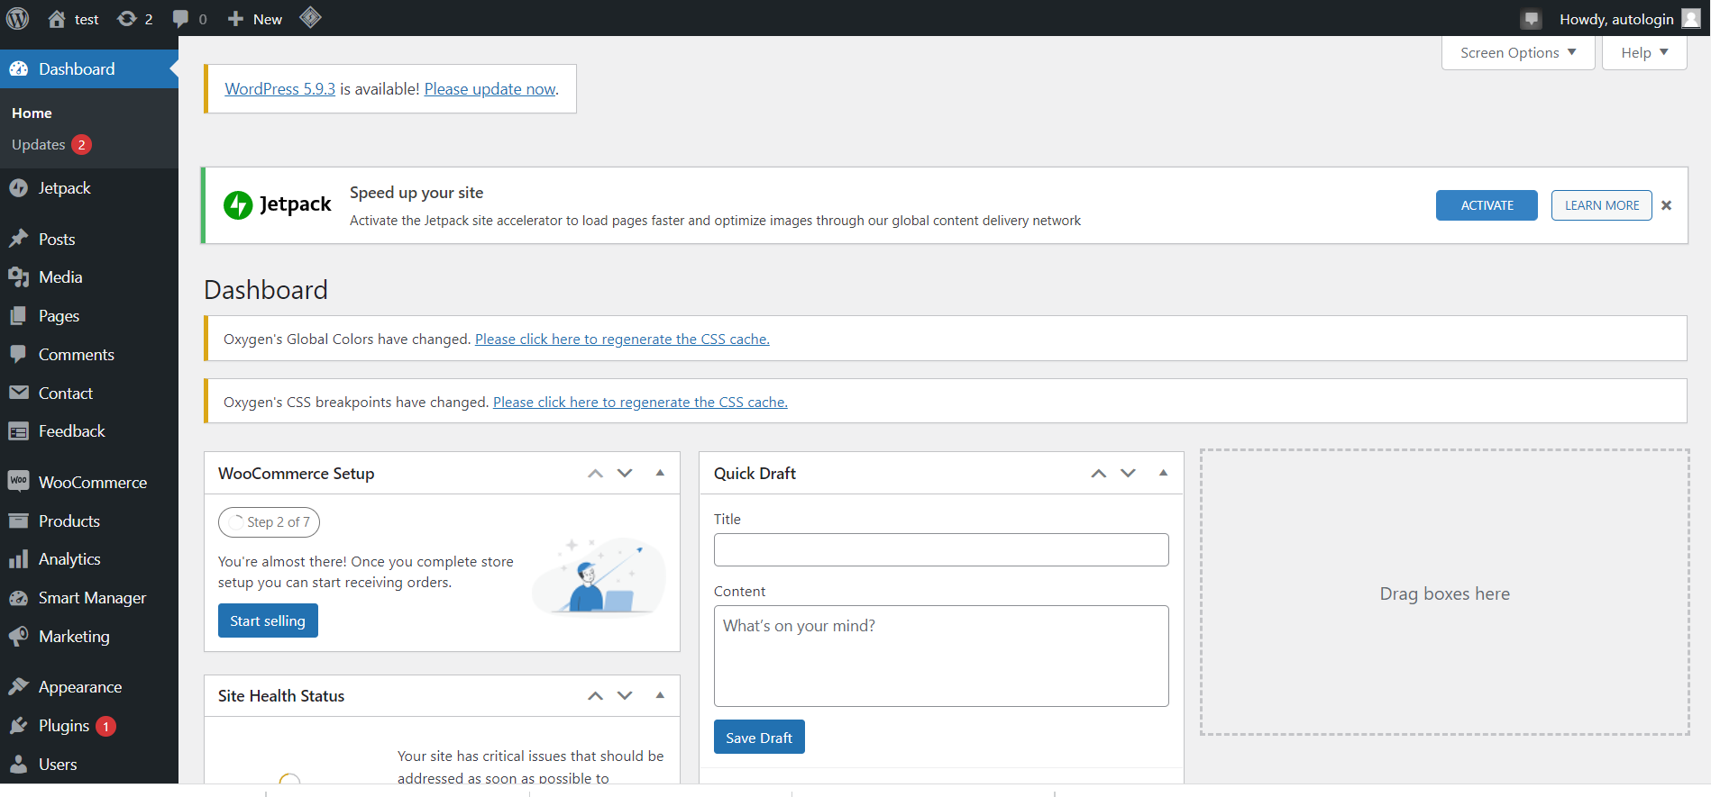
Task: Toggle the Site Health Status panel
Action: click(x=660, y=695)
